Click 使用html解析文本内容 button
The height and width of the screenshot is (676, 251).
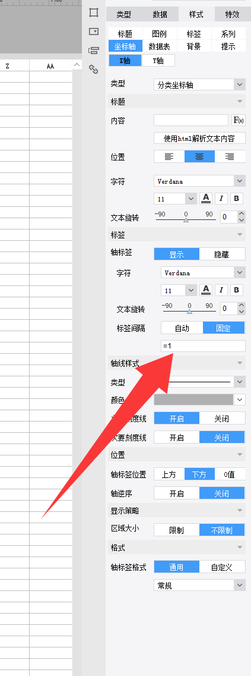coord(200,139)
